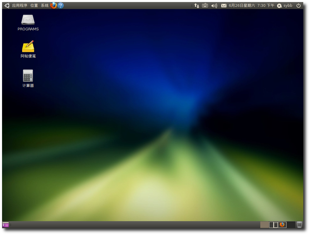The height and width of the screenshot is (235, 310).
Task: Switch to the workspace showing Firefox
Action: point(282,225)
